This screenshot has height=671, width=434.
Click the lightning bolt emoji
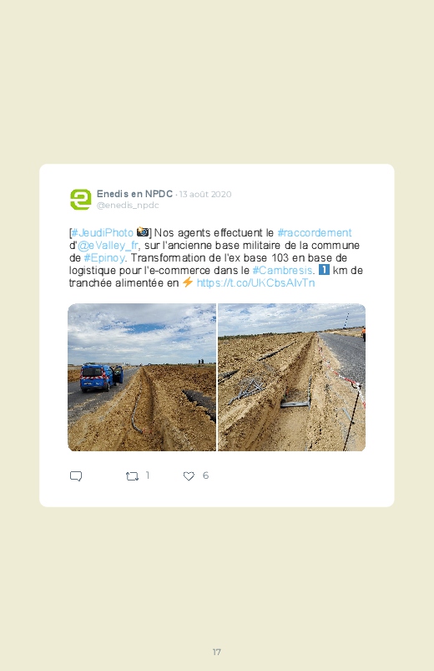point(187,282)
